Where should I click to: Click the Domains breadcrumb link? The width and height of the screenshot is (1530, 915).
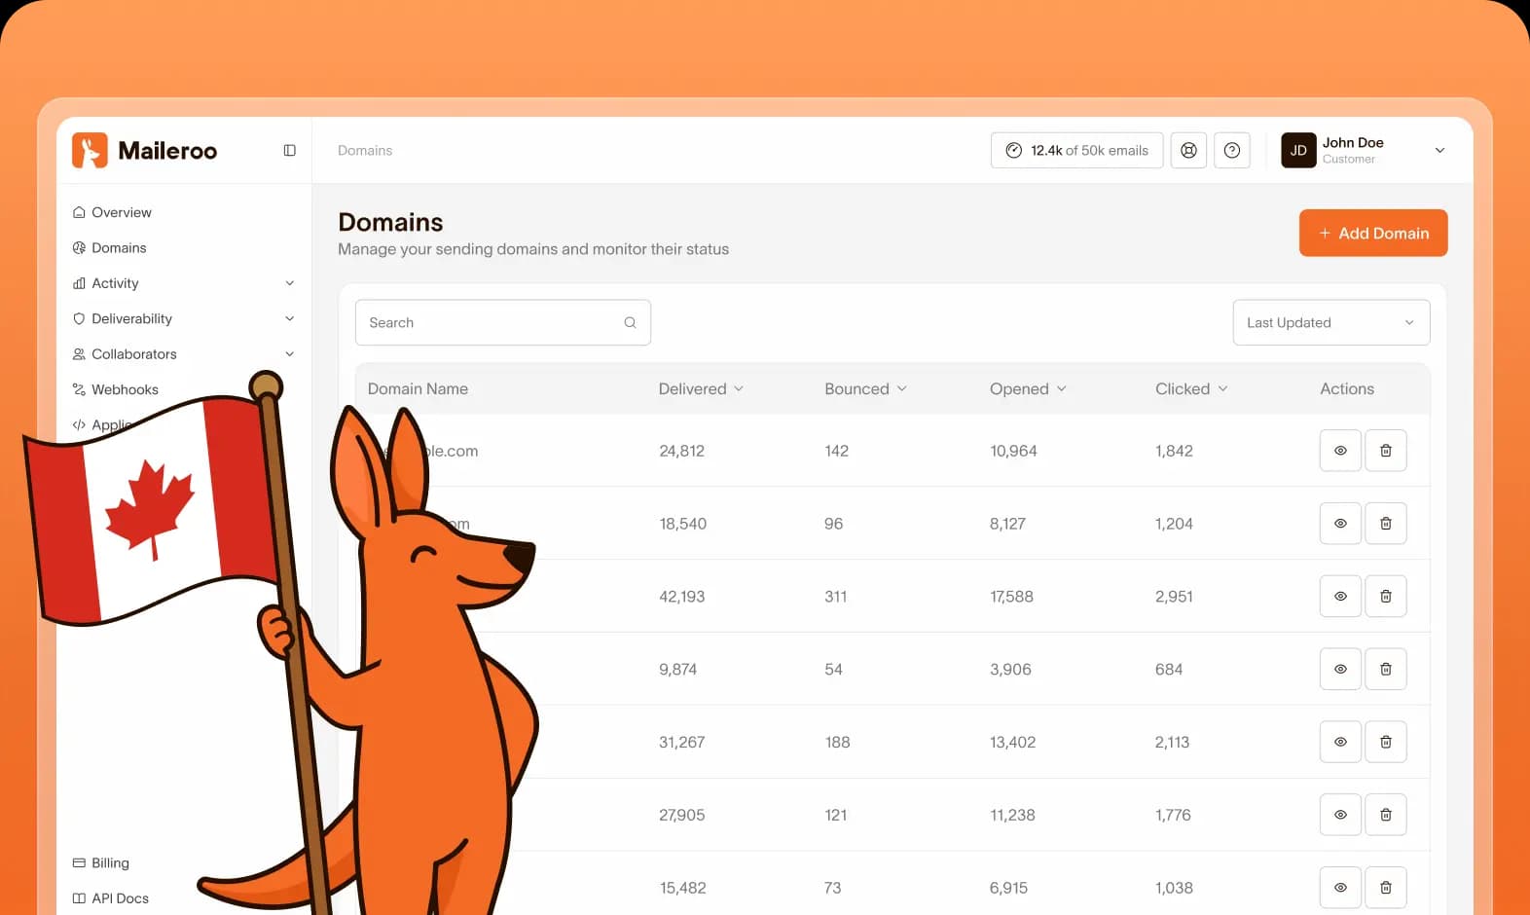(x=365, y=150)
